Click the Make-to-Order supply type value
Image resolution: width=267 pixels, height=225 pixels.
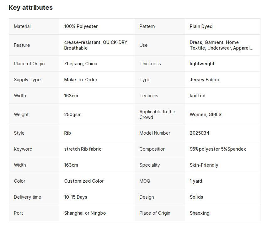point(81,80)
